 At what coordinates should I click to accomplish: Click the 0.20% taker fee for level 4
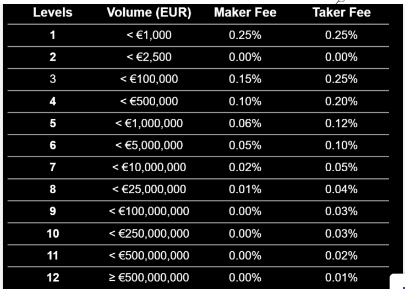pos(342,101)
